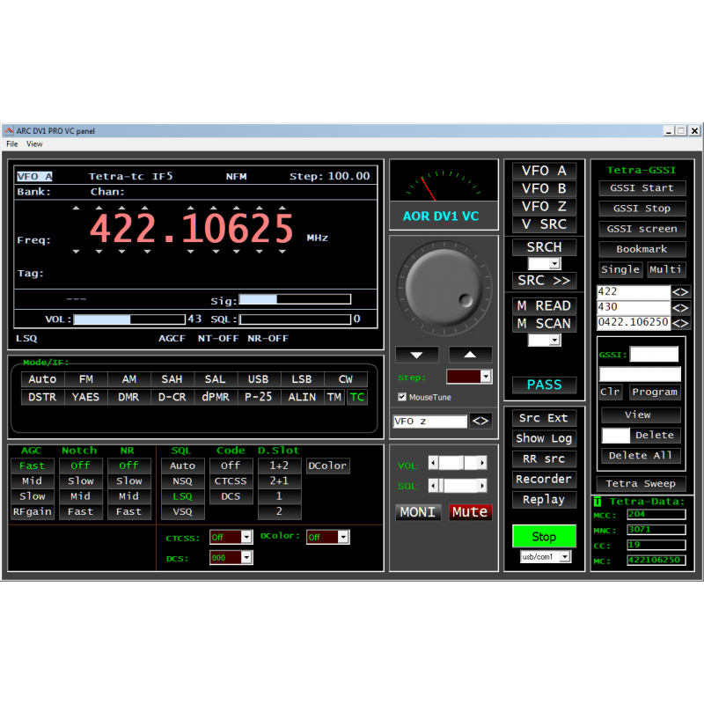Click the SQL scrollbar right arrow
The width and height of the screenshot is (704, 704).
[482, 486]
